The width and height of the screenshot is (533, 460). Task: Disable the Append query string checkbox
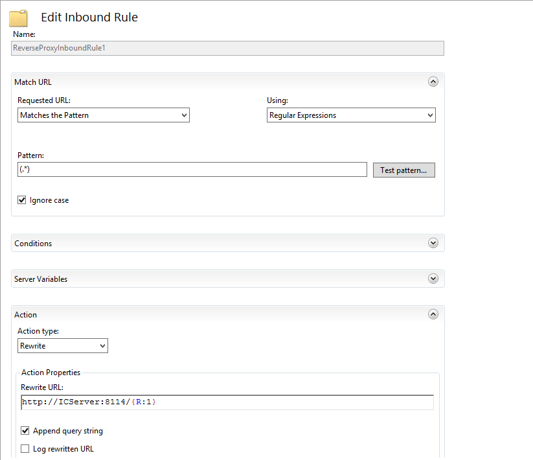[25, 431]
